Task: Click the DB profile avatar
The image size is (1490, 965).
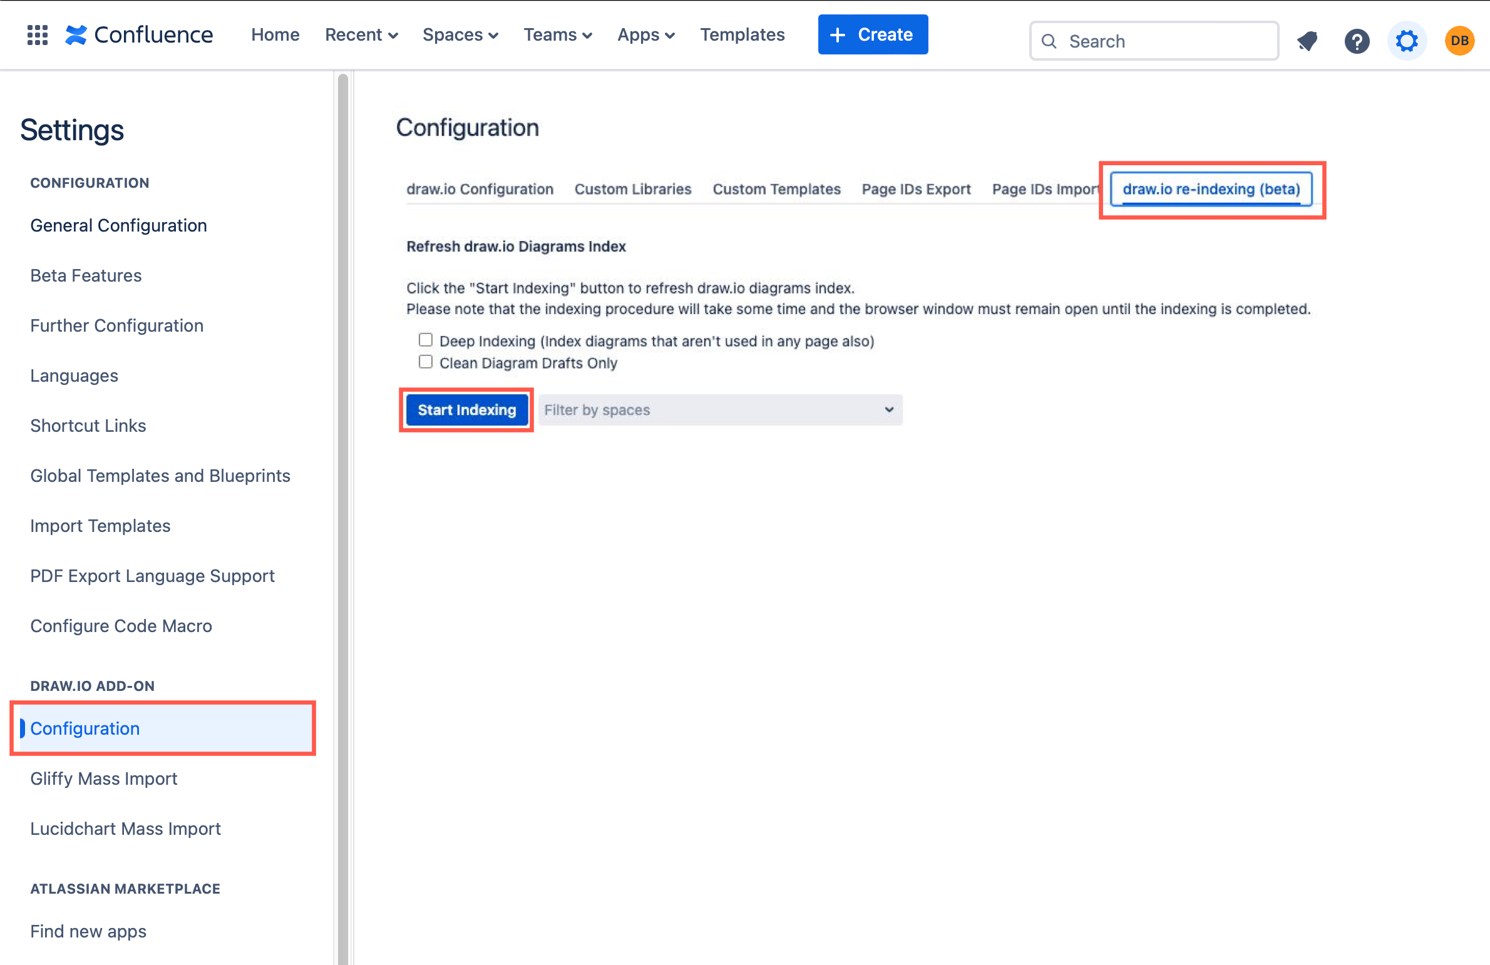Action: pyautogui.click(x=1459, y=40)
